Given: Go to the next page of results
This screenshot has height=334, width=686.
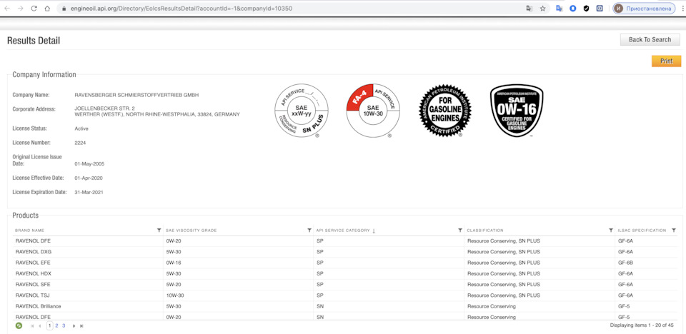Looking at the screenshot, I should [74, 325].
